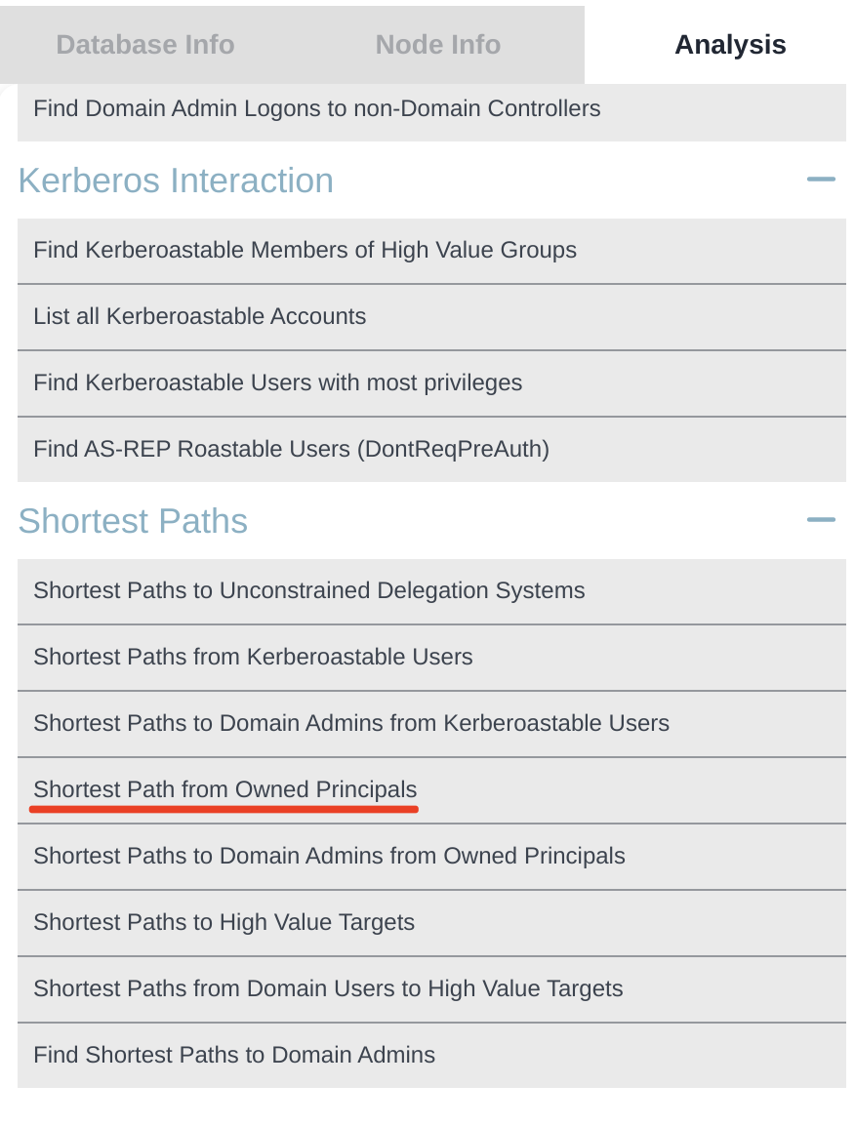
Task: Click the Shortest Paths heading
Action: click(133, 521)
